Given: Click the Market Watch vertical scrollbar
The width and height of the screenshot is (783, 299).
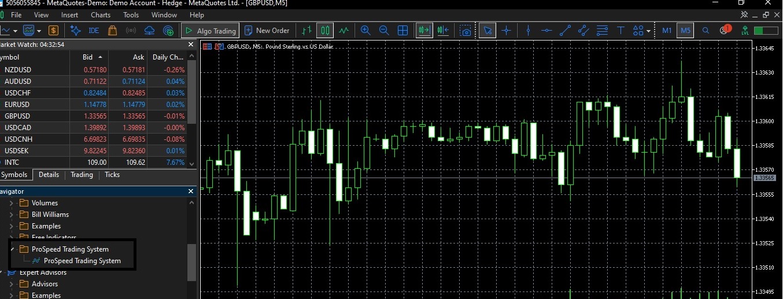Looking at the screenshot, I should pyautogui.click(x=192, y=93).
